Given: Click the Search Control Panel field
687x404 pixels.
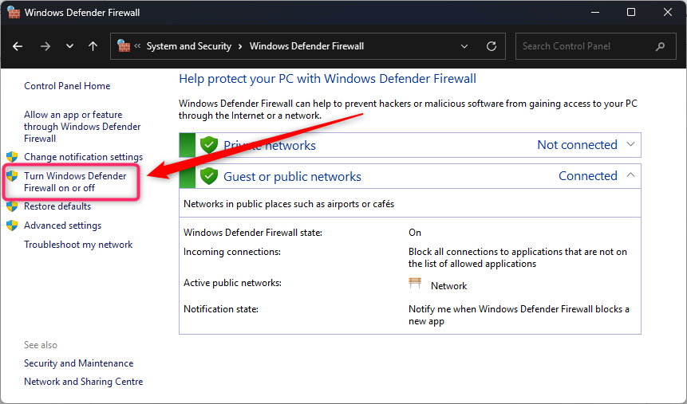Looking at the screenshot, I should pyautogui.click(x=596, y=46).
